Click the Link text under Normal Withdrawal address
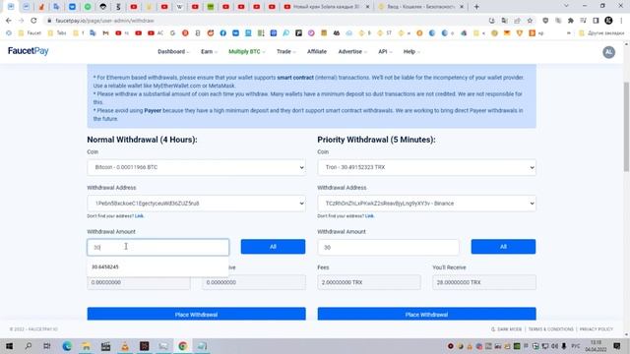 point(139,216)
